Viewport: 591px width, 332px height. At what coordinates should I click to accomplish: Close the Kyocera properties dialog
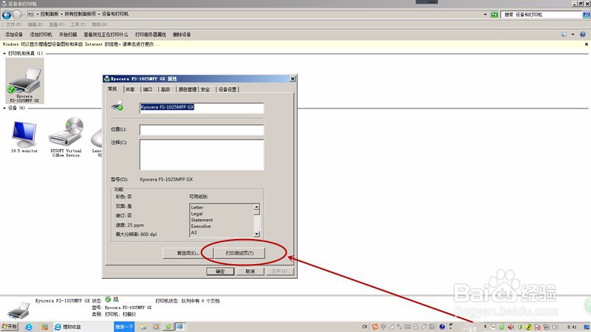point(293,79)
